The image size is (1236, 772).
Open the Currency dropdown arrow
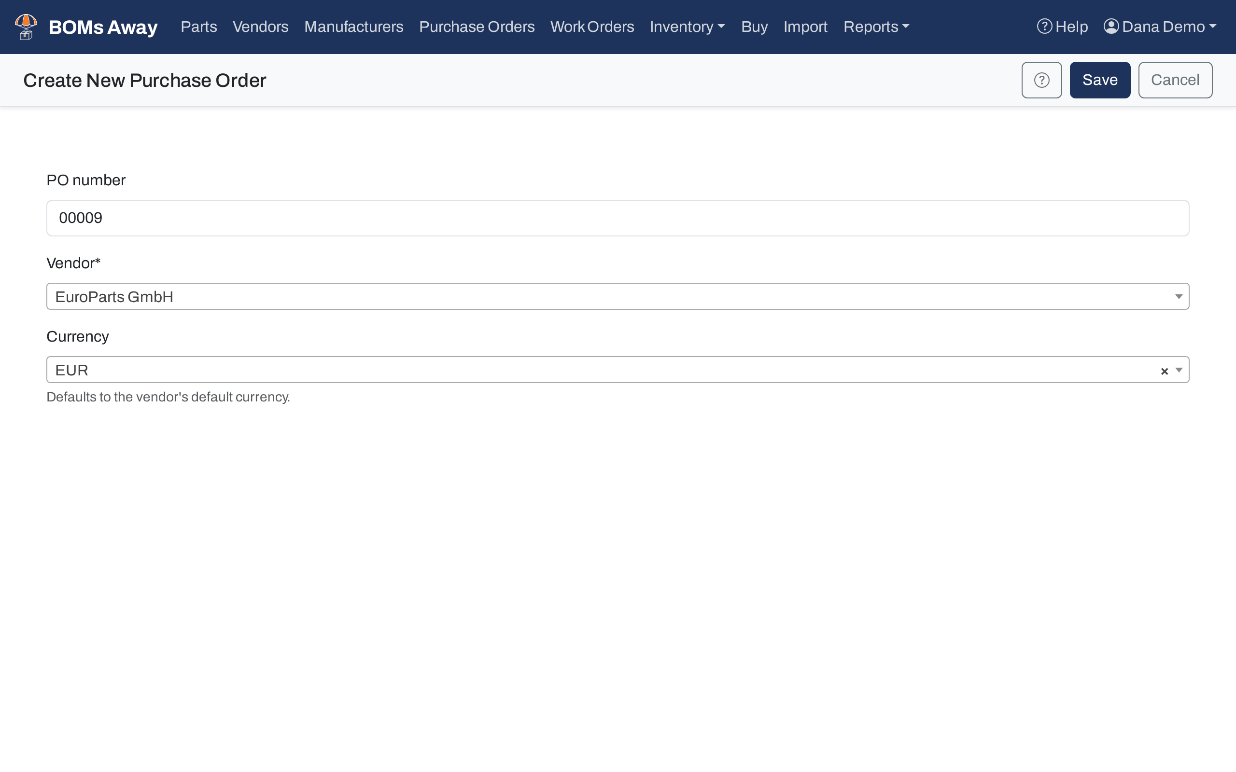point(1179,370)
